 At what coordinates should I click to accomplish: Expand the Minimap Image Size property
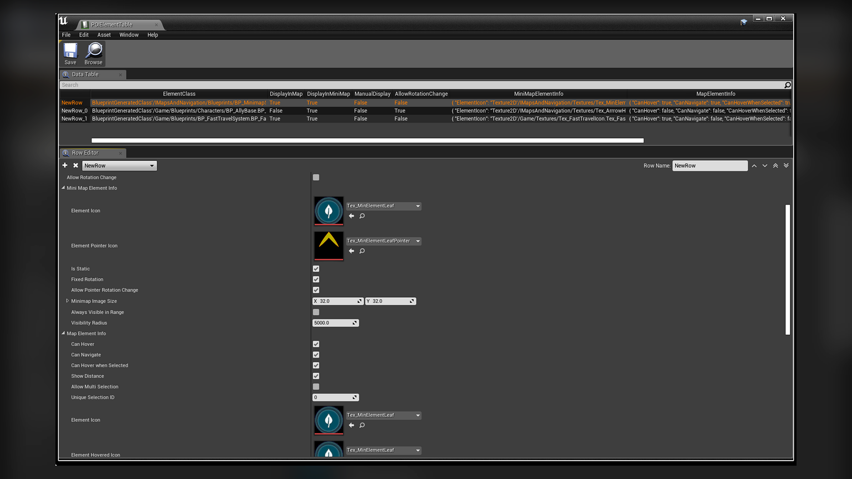coord(68,301)
